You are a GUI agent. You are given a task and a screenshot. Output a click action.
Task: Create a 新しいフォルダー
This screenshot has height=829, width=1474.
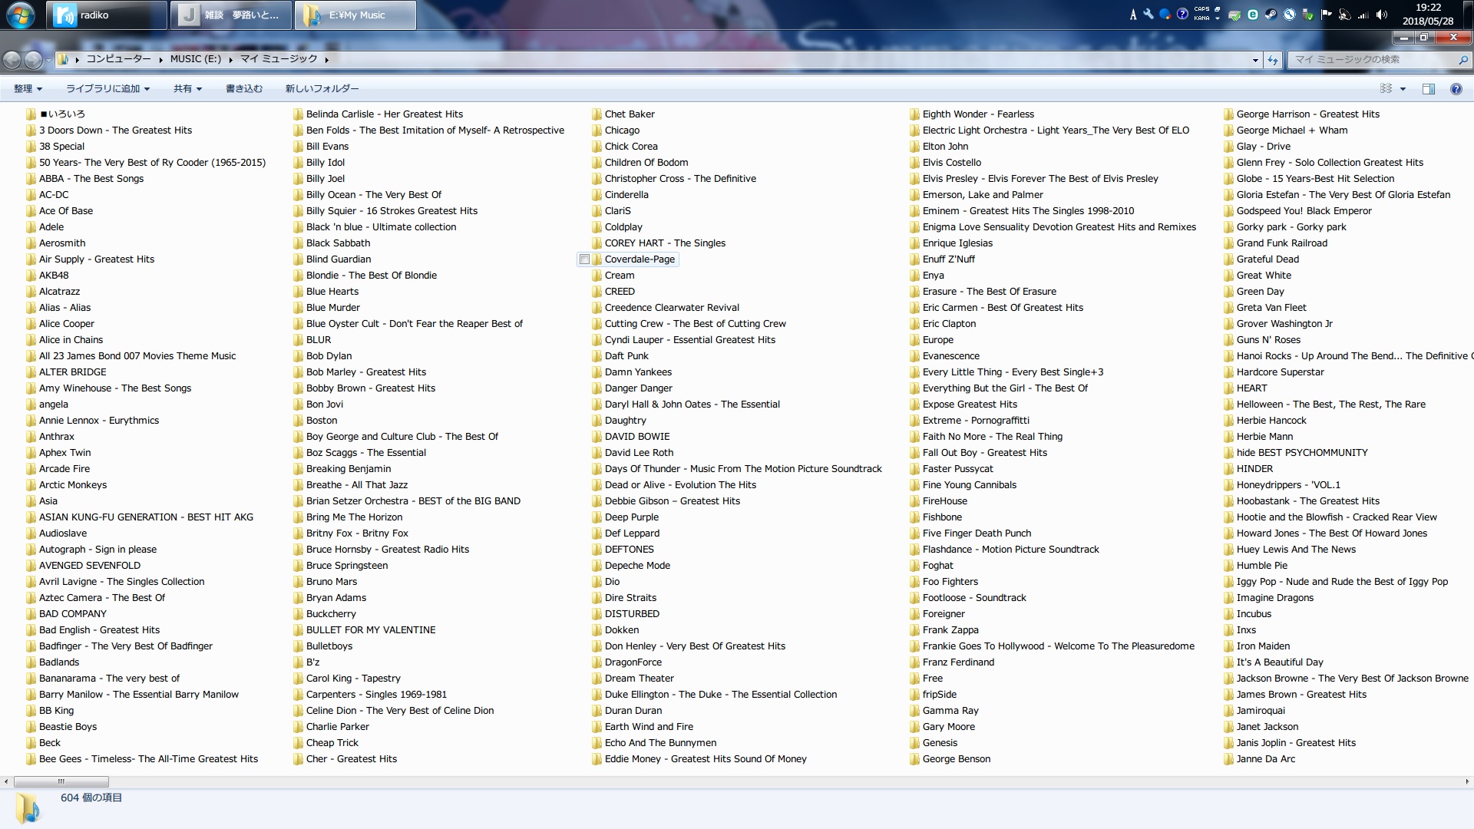pos(322,89)
